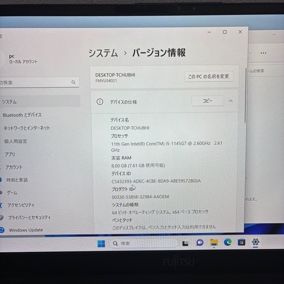This screenshot has height=284, width=284.
Task: Click the settings window vertical scrollbar
Action: (246, 95)
